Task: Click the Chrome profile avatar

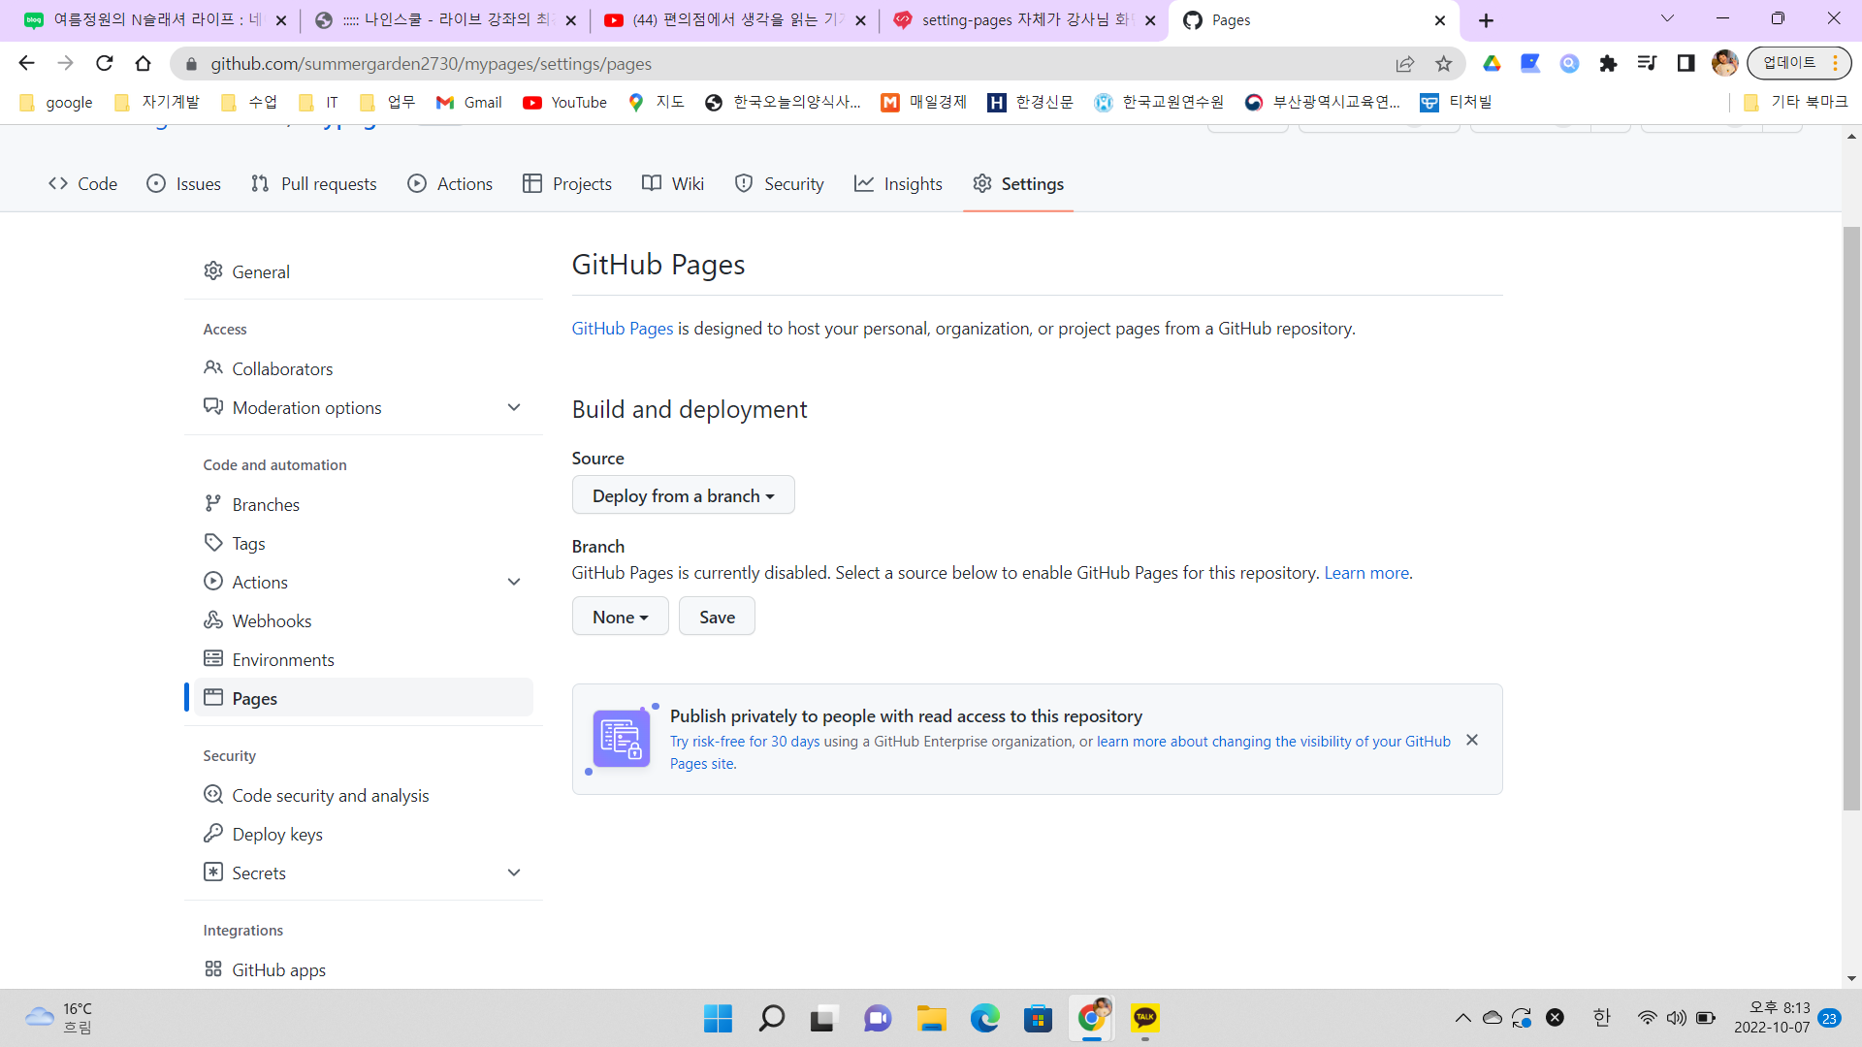Action: [1724, 63]
